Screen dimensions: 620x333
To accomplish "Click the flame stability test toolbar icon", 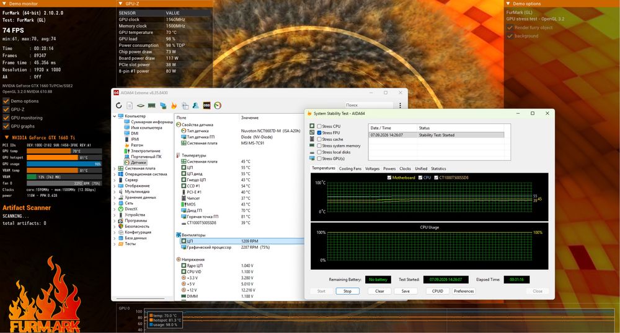I will pos(174,105).
